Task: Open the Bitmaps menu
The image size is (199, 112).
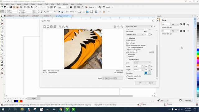Action: 40,4
